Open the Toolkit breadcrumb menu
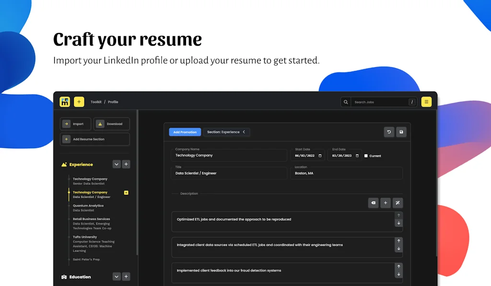 coord(96,102)
